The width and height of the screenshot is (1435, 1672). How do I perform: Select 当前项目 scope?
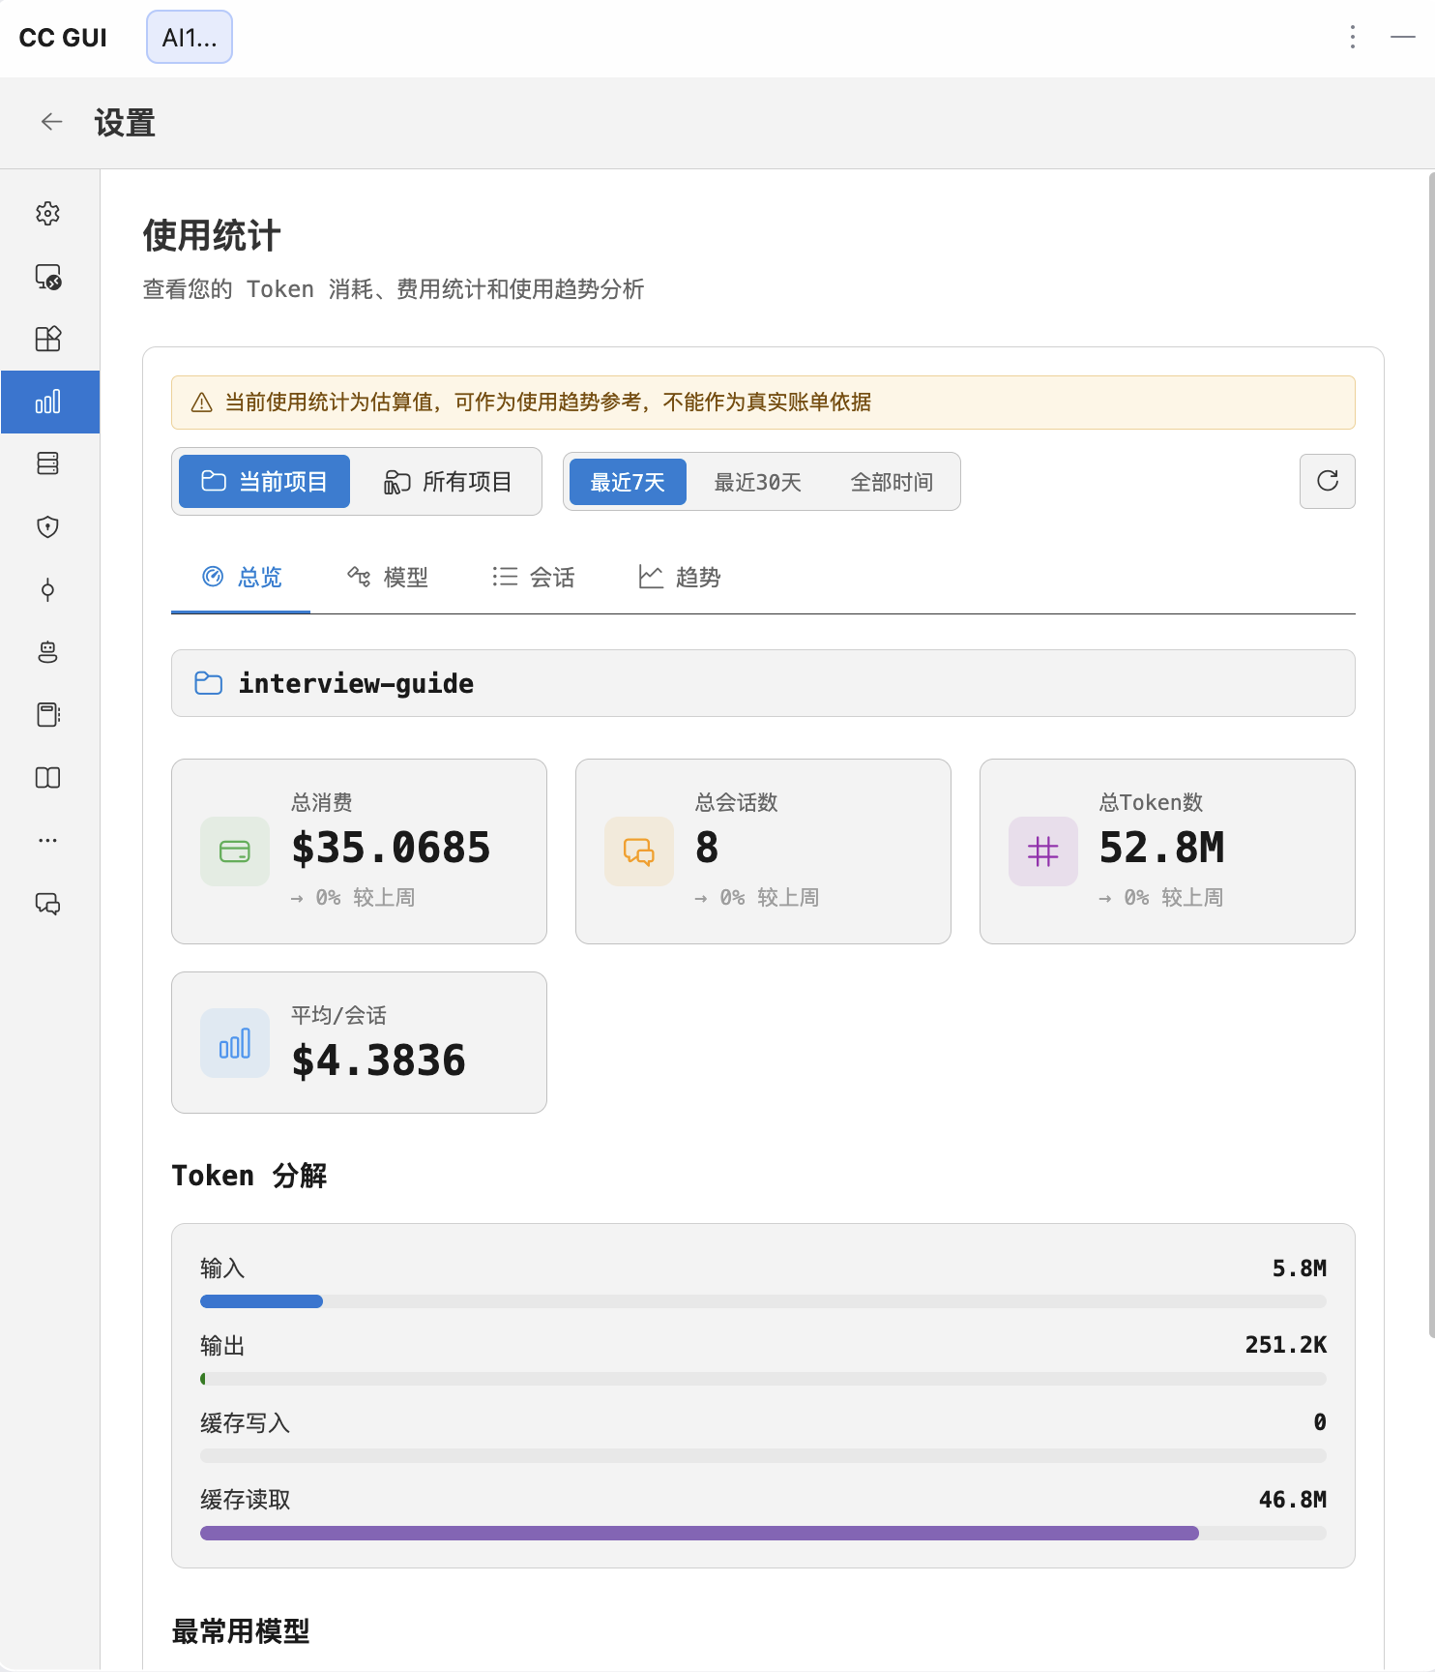[x=264, y=481]
